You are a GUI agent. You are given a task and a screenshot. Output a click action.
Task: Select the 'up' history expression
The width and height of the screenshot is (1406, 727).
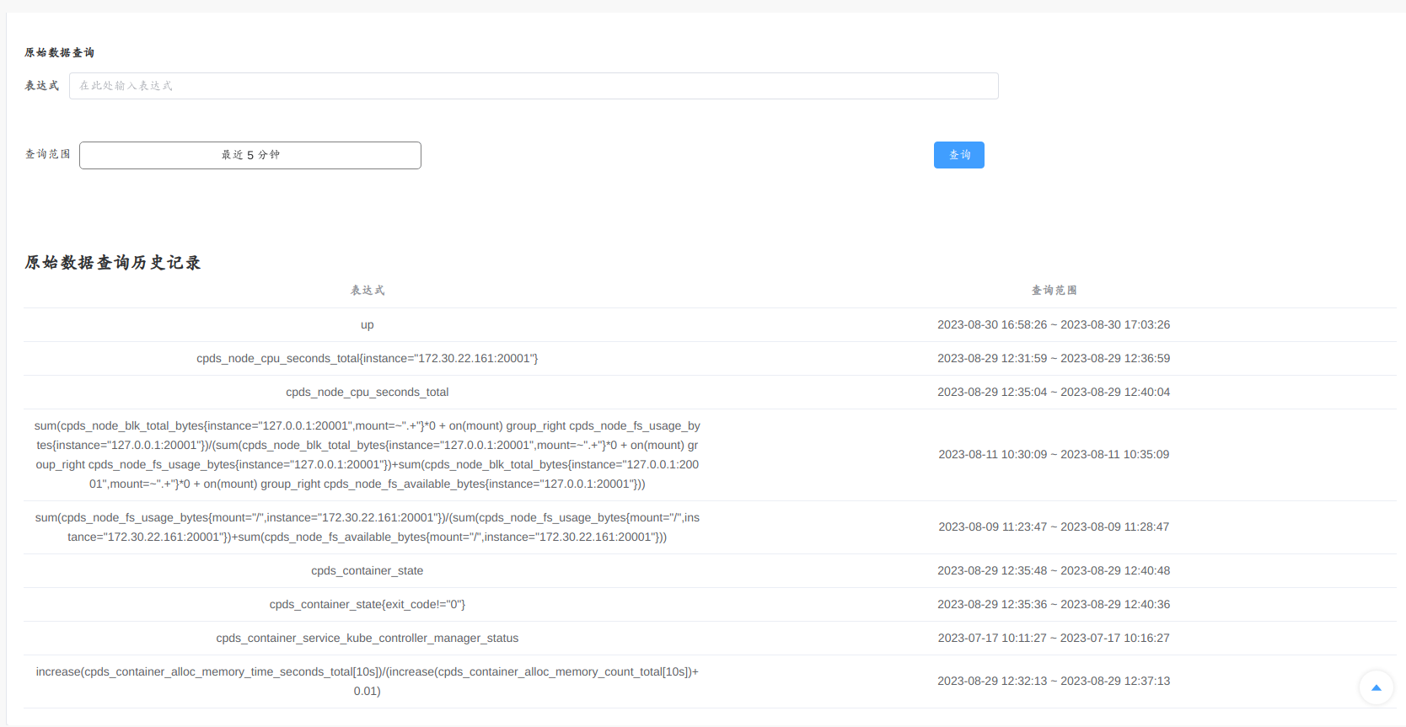[367, 325]
